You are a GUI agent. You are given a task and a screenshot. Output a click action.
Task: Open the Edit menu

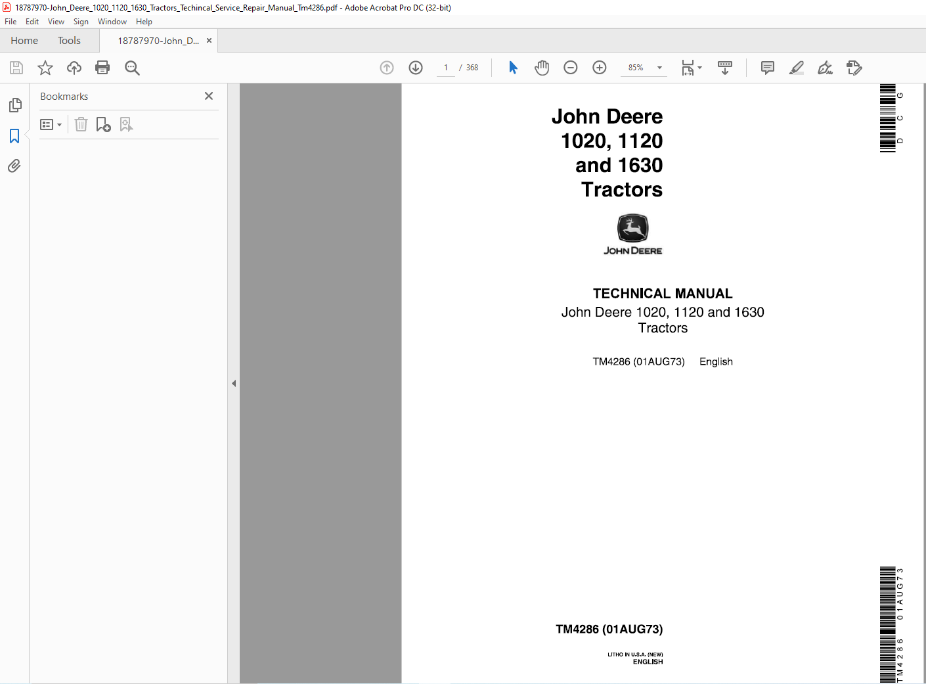pos(32,22)
